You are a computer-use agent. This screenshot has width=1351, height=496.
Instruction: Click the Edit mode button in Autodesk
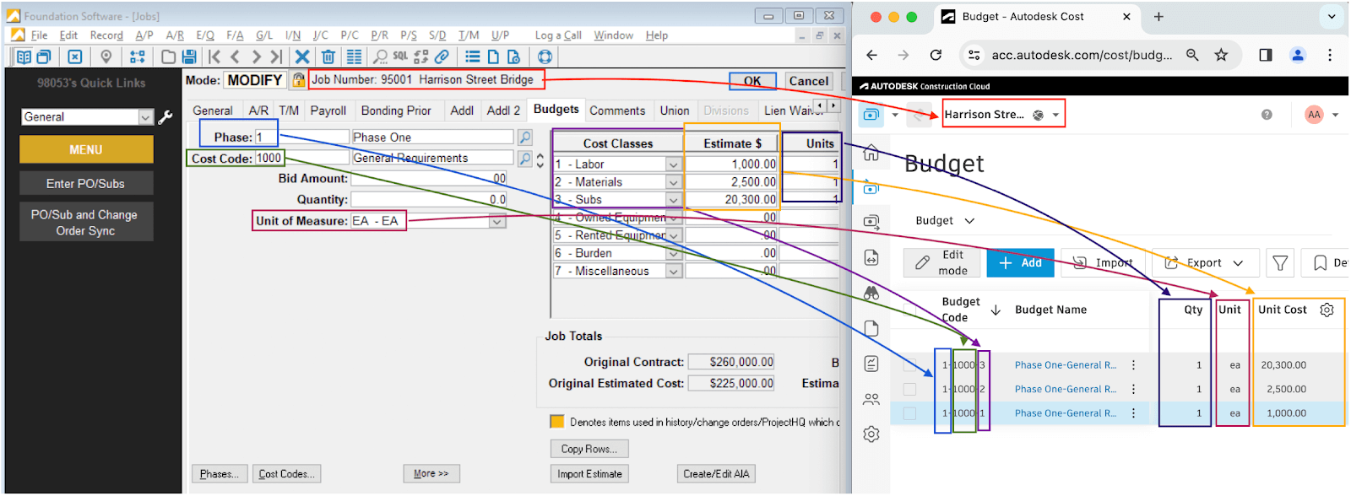[941, 263]
